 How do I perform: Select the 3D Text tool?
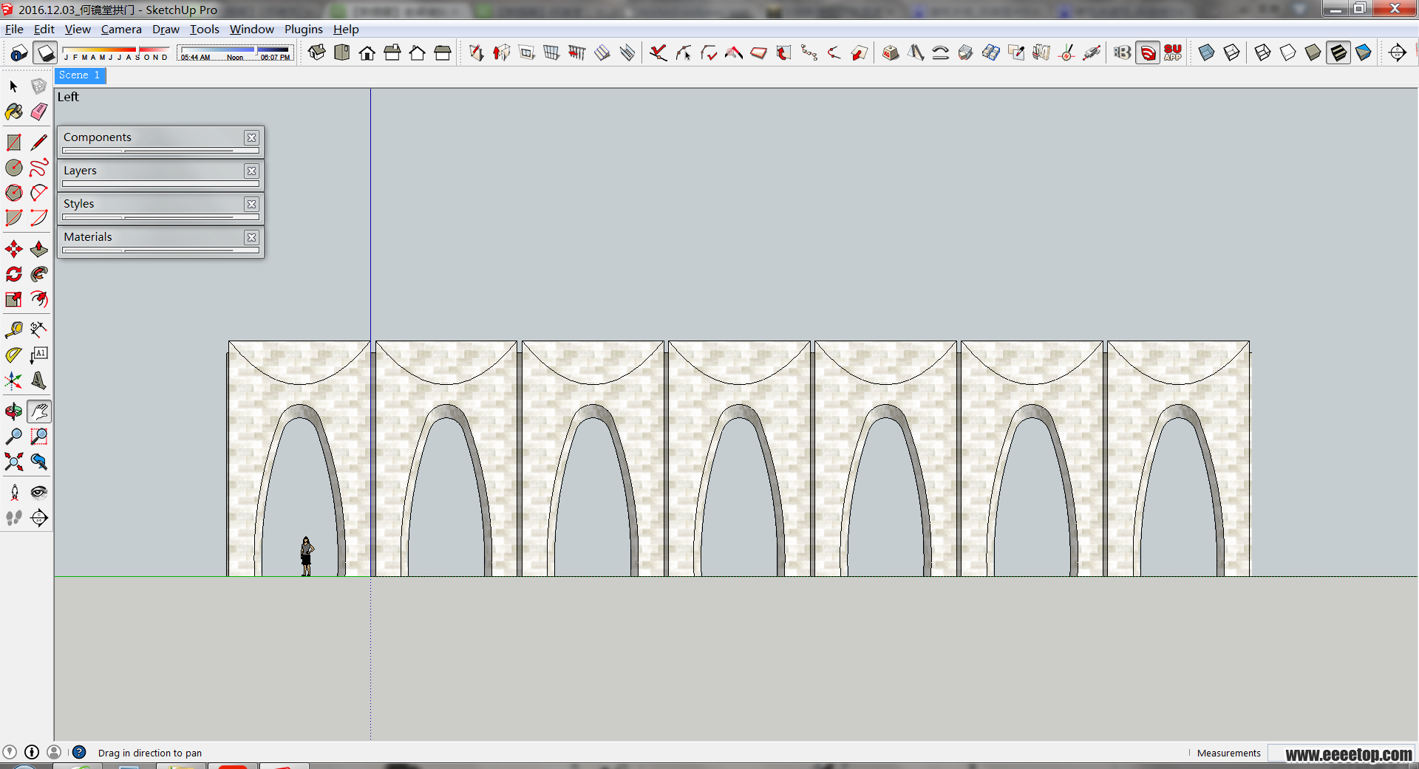pos(39,380)
